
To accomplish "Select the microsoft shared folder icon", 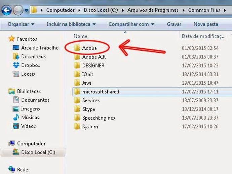I will point(77,91).
